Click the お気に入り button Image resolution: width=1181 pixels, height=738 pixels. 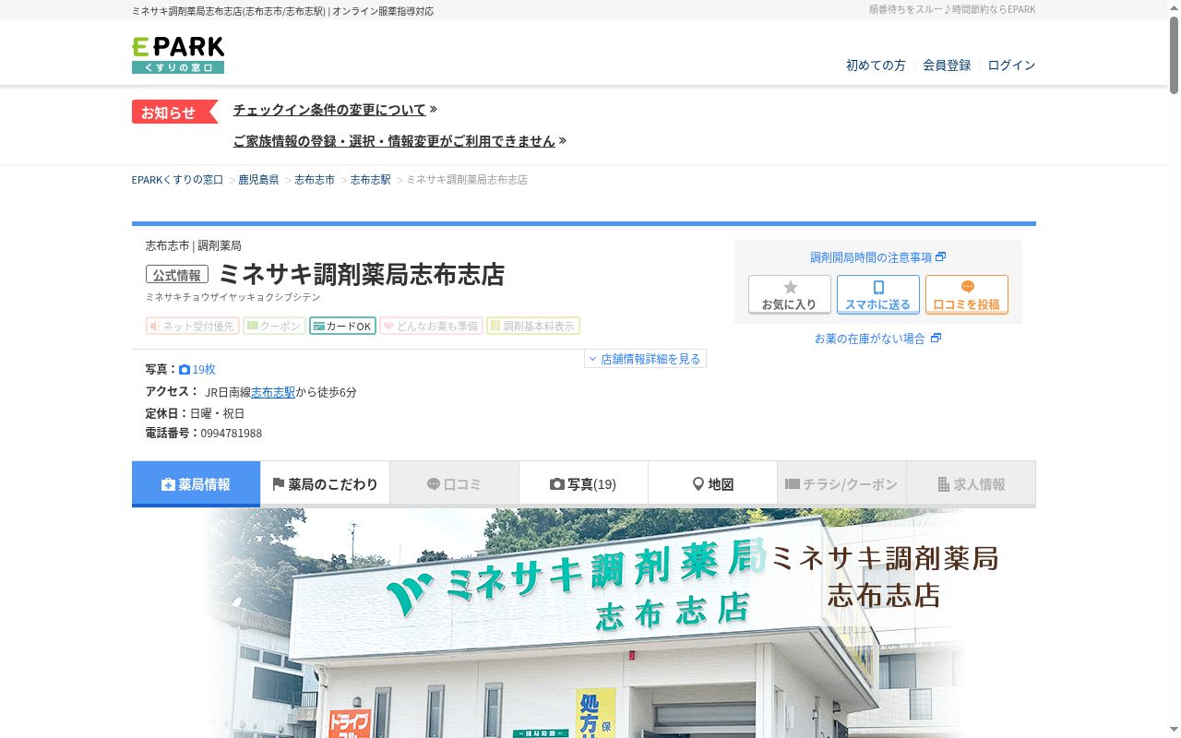click(790, 295)
